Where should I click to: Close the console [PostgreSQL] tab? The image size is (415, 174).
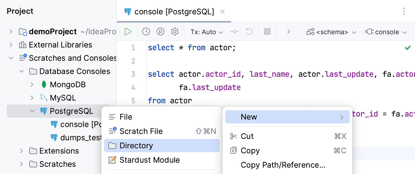click(x=222, y=12)
